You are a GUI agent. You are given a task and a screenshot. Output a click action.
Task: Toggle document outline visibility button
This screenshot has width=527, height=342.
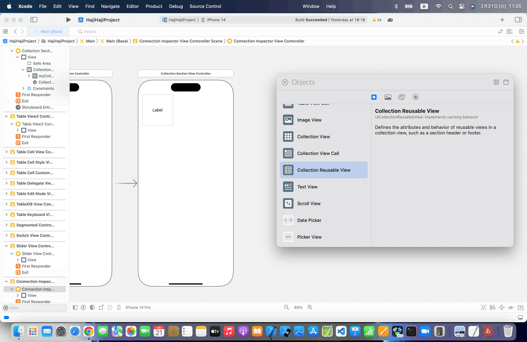coord(75,307)
